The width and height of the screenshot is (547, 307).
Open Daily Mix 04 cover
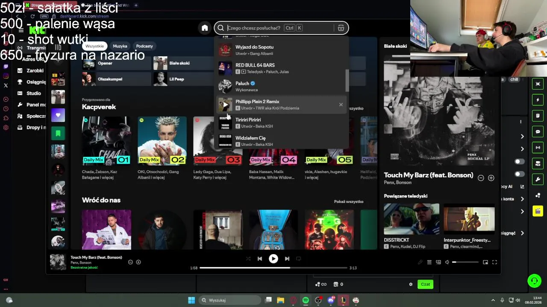click(273, 157)
